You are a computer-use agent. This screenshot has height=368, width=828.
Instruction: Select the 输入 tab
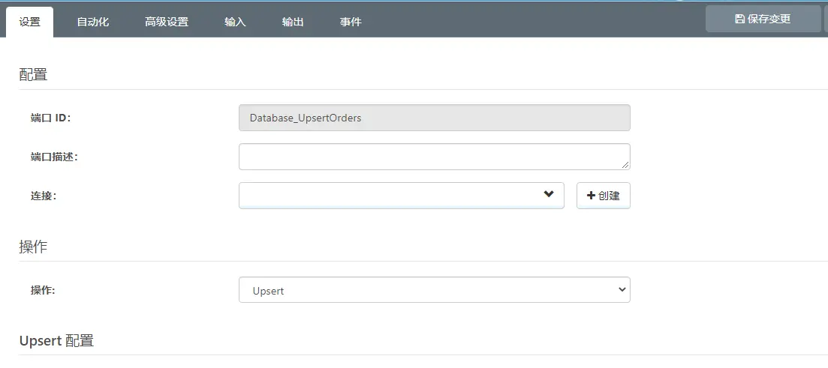coord(235,22)
